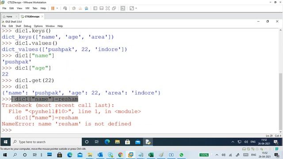Open Mail from the guest taskbar
Viewport: 283px width, 159px height.
138,142
